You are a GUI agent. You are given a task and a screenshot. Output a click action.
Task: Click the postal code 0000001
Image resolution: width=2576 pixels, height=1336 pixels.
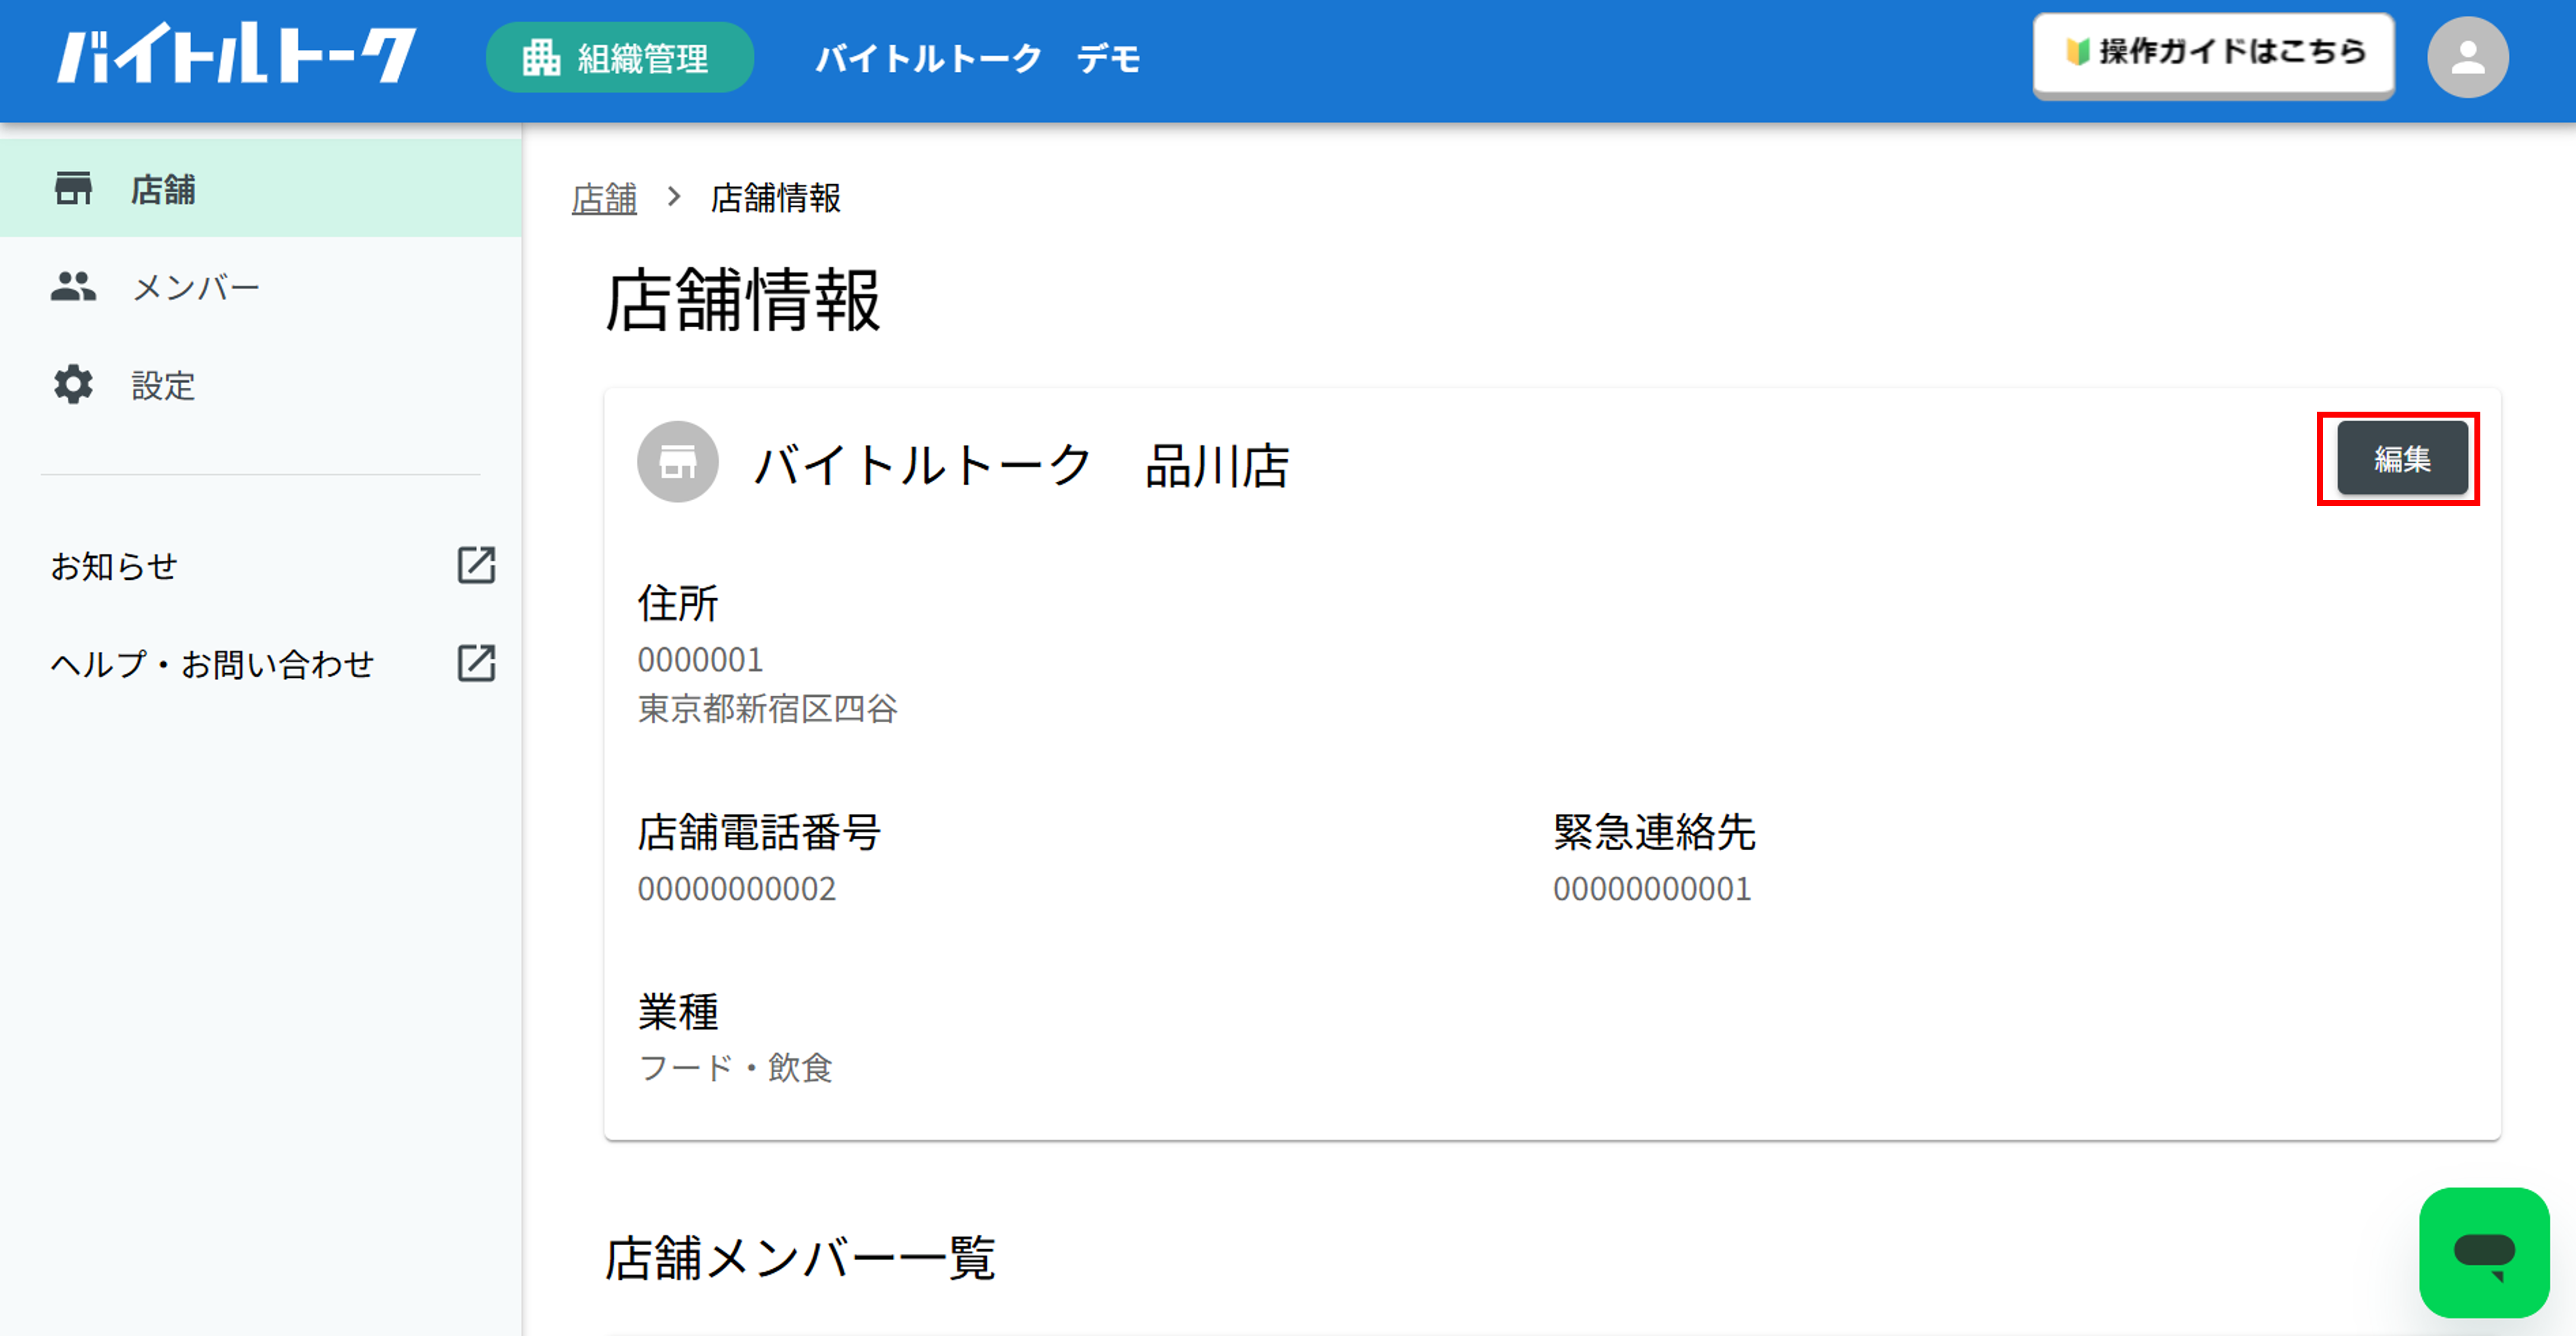click(x=700, y=660)
